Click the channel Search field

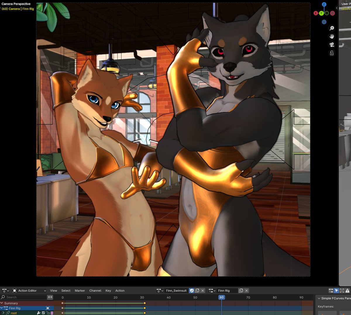(24, 297)
